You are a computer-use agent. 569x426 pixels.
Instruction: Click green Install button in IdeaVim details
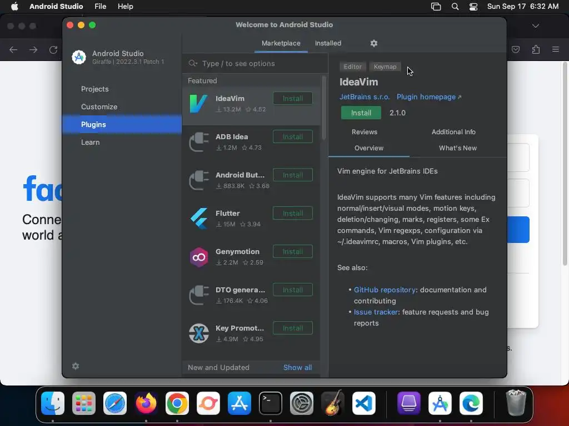[361, 113]
